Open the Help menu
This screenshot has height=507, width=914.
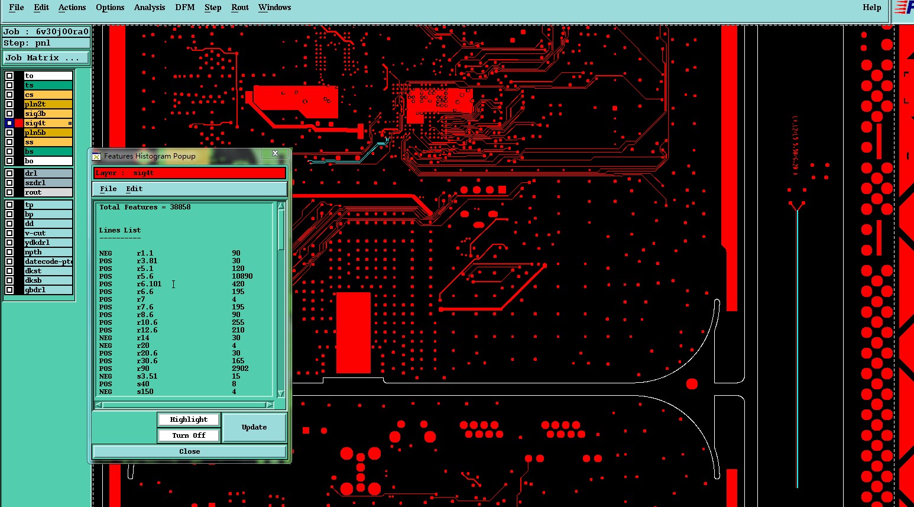pyautogui.click(x=872, y=8)
